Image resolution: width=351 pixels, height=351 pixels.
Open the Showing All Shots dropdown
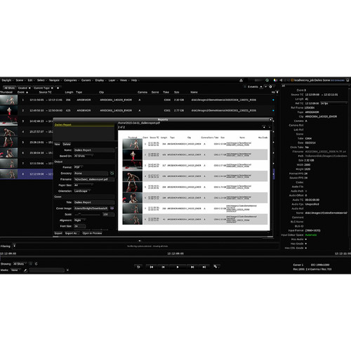pyautogui.click(x=20, y=264)
